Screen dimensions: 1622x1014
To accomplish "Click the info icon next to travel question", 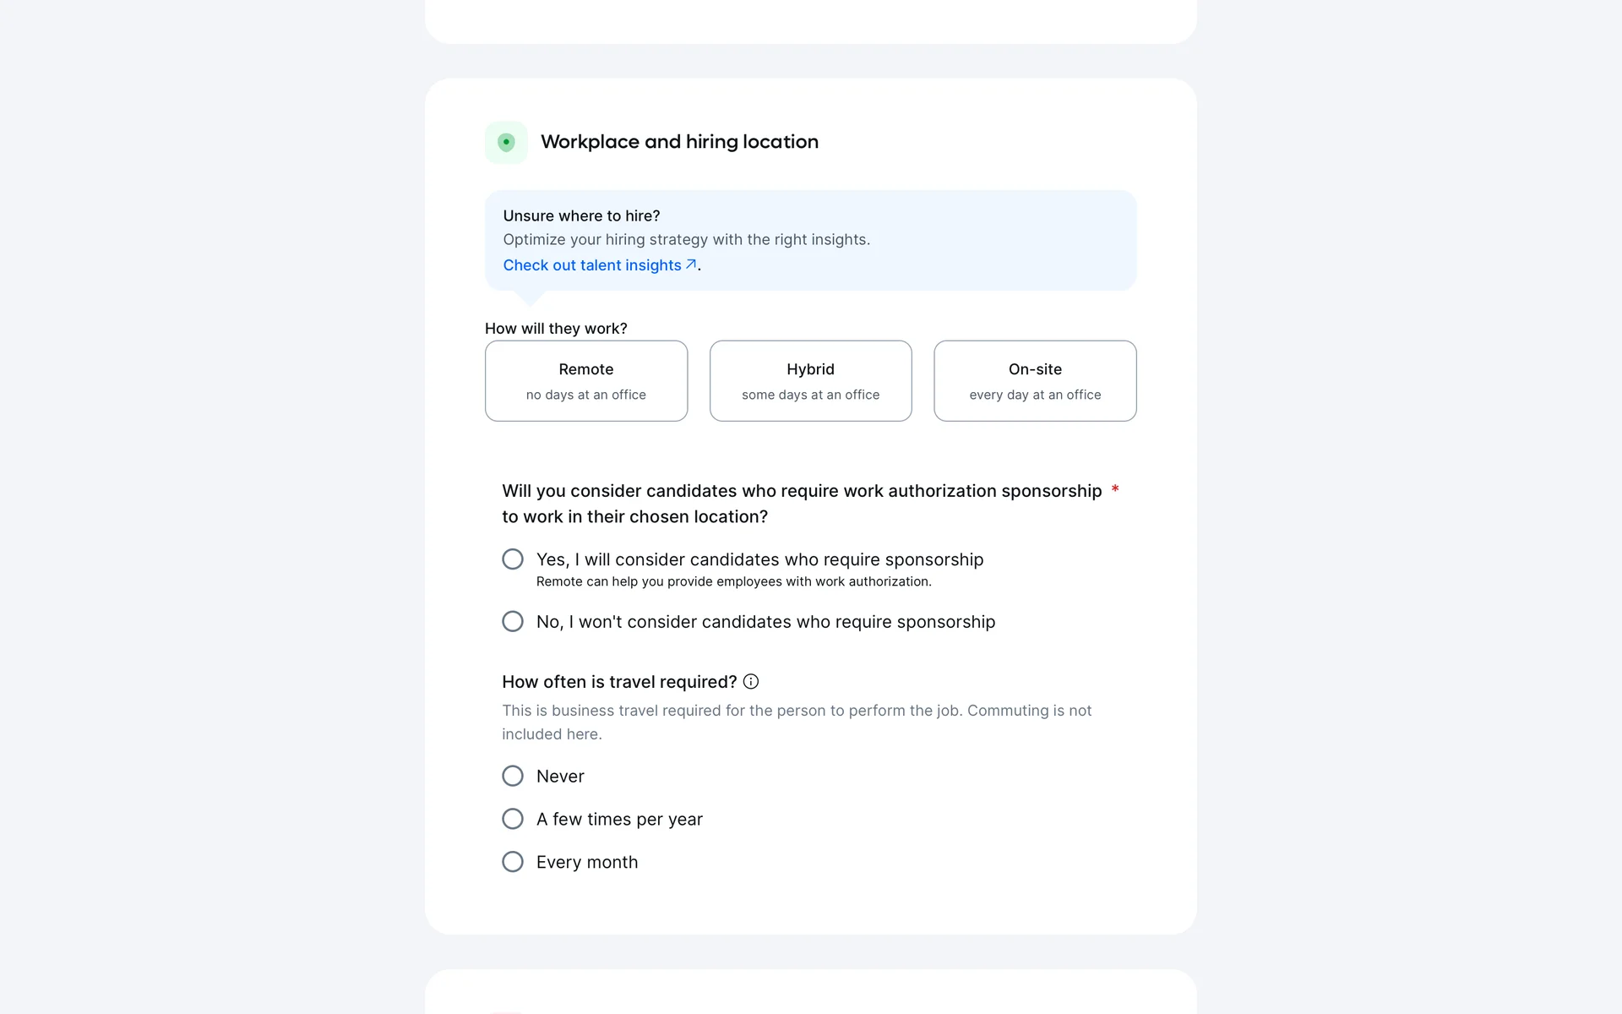I will (x=750, y=682).
